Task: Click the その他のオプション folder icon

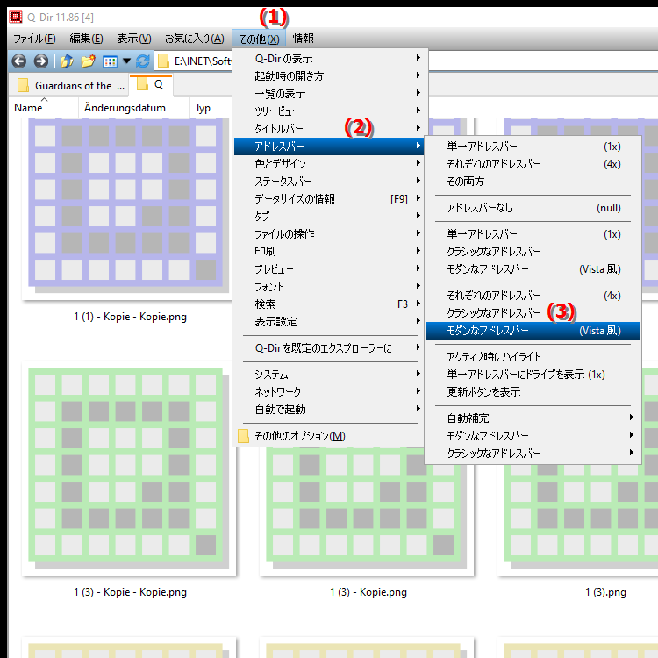Action: 243,436
